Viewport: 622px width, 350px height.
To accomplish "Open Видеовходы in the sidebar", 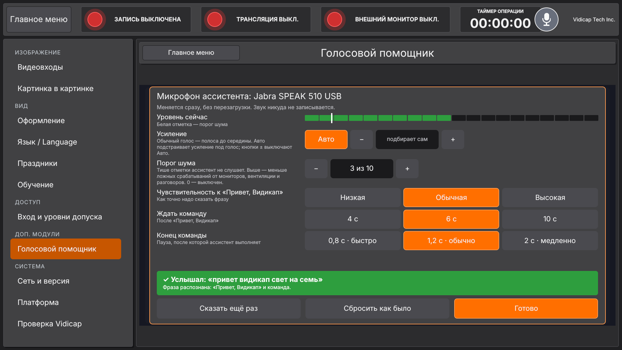I will click(66, 67).
